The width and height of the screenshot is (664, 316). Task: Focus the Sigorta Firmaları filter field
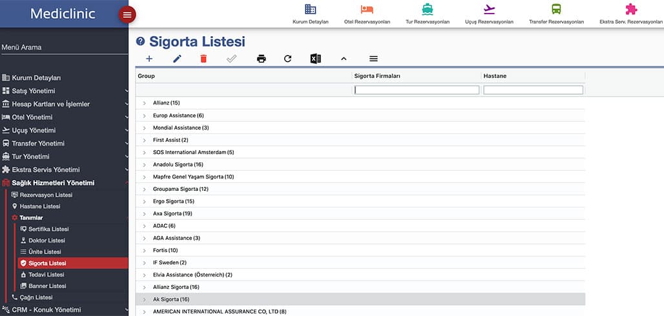417,90
